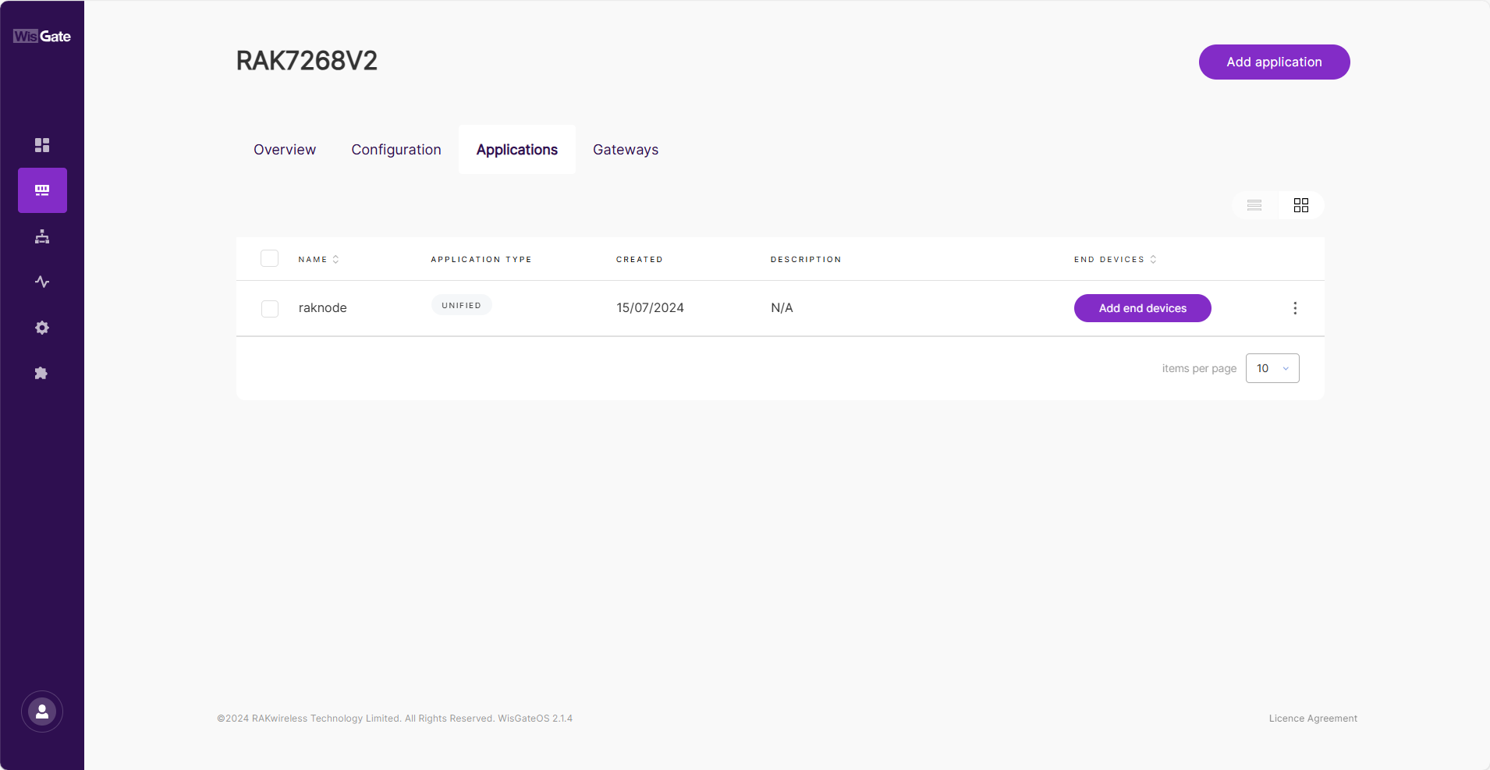Viewport: 1490px width, 770px height.
Task: Click the RAK7268V2 page title
Action: [x=307, y=61]
